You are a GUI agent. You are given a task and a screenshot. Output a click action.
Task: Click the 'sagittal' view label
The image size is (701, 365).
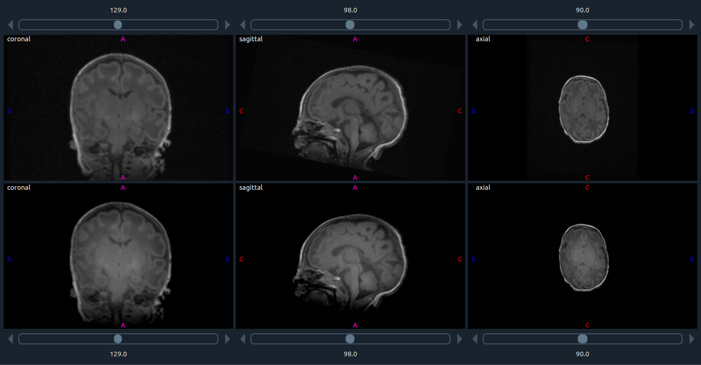(x=251, y=39)
